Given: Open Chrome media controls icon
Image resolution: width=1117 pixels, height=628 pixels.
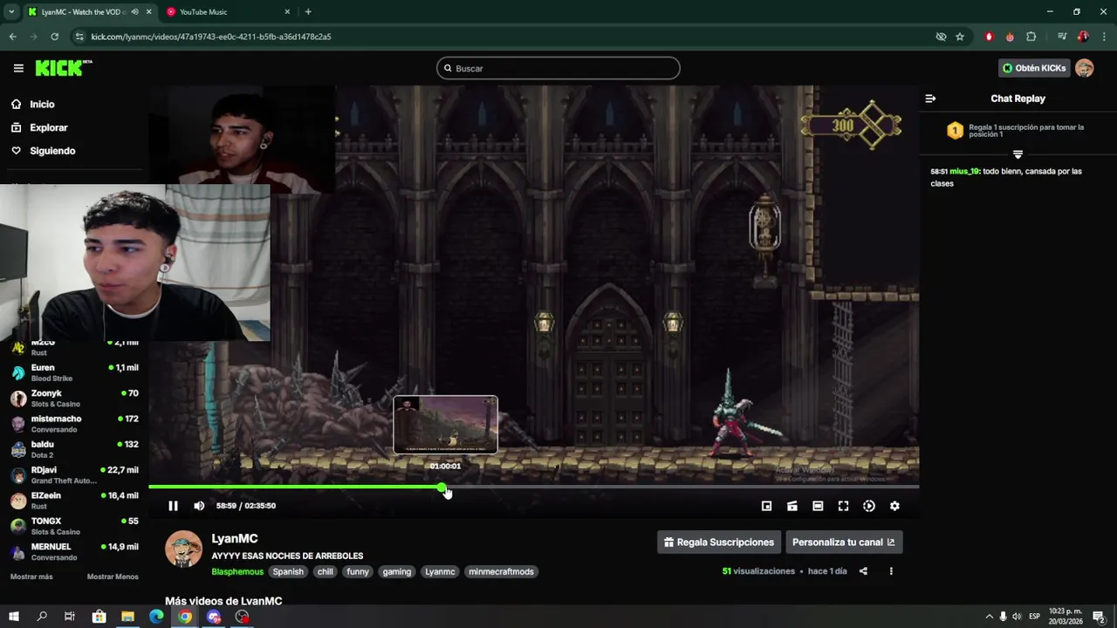Looking at the screenshot, I should (1062, 37).
